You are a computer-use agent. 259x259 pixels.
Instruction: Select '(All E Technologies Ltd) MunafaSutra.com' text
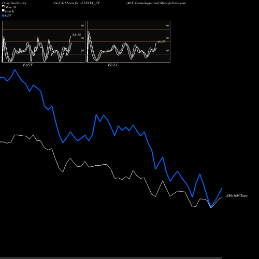click(156, 3)
